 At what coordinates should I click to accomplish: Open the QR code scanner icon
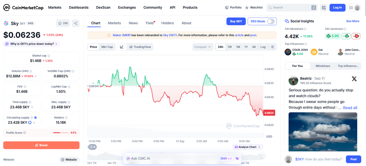click(x=324, y=8)
